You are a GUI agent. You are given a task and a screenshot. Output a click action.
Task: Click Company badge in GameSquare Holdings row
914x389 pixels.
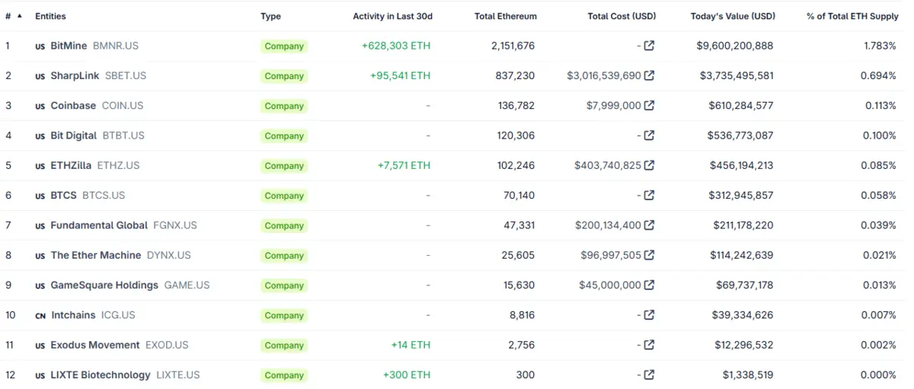pyautogui.click(x=284, y=285)
